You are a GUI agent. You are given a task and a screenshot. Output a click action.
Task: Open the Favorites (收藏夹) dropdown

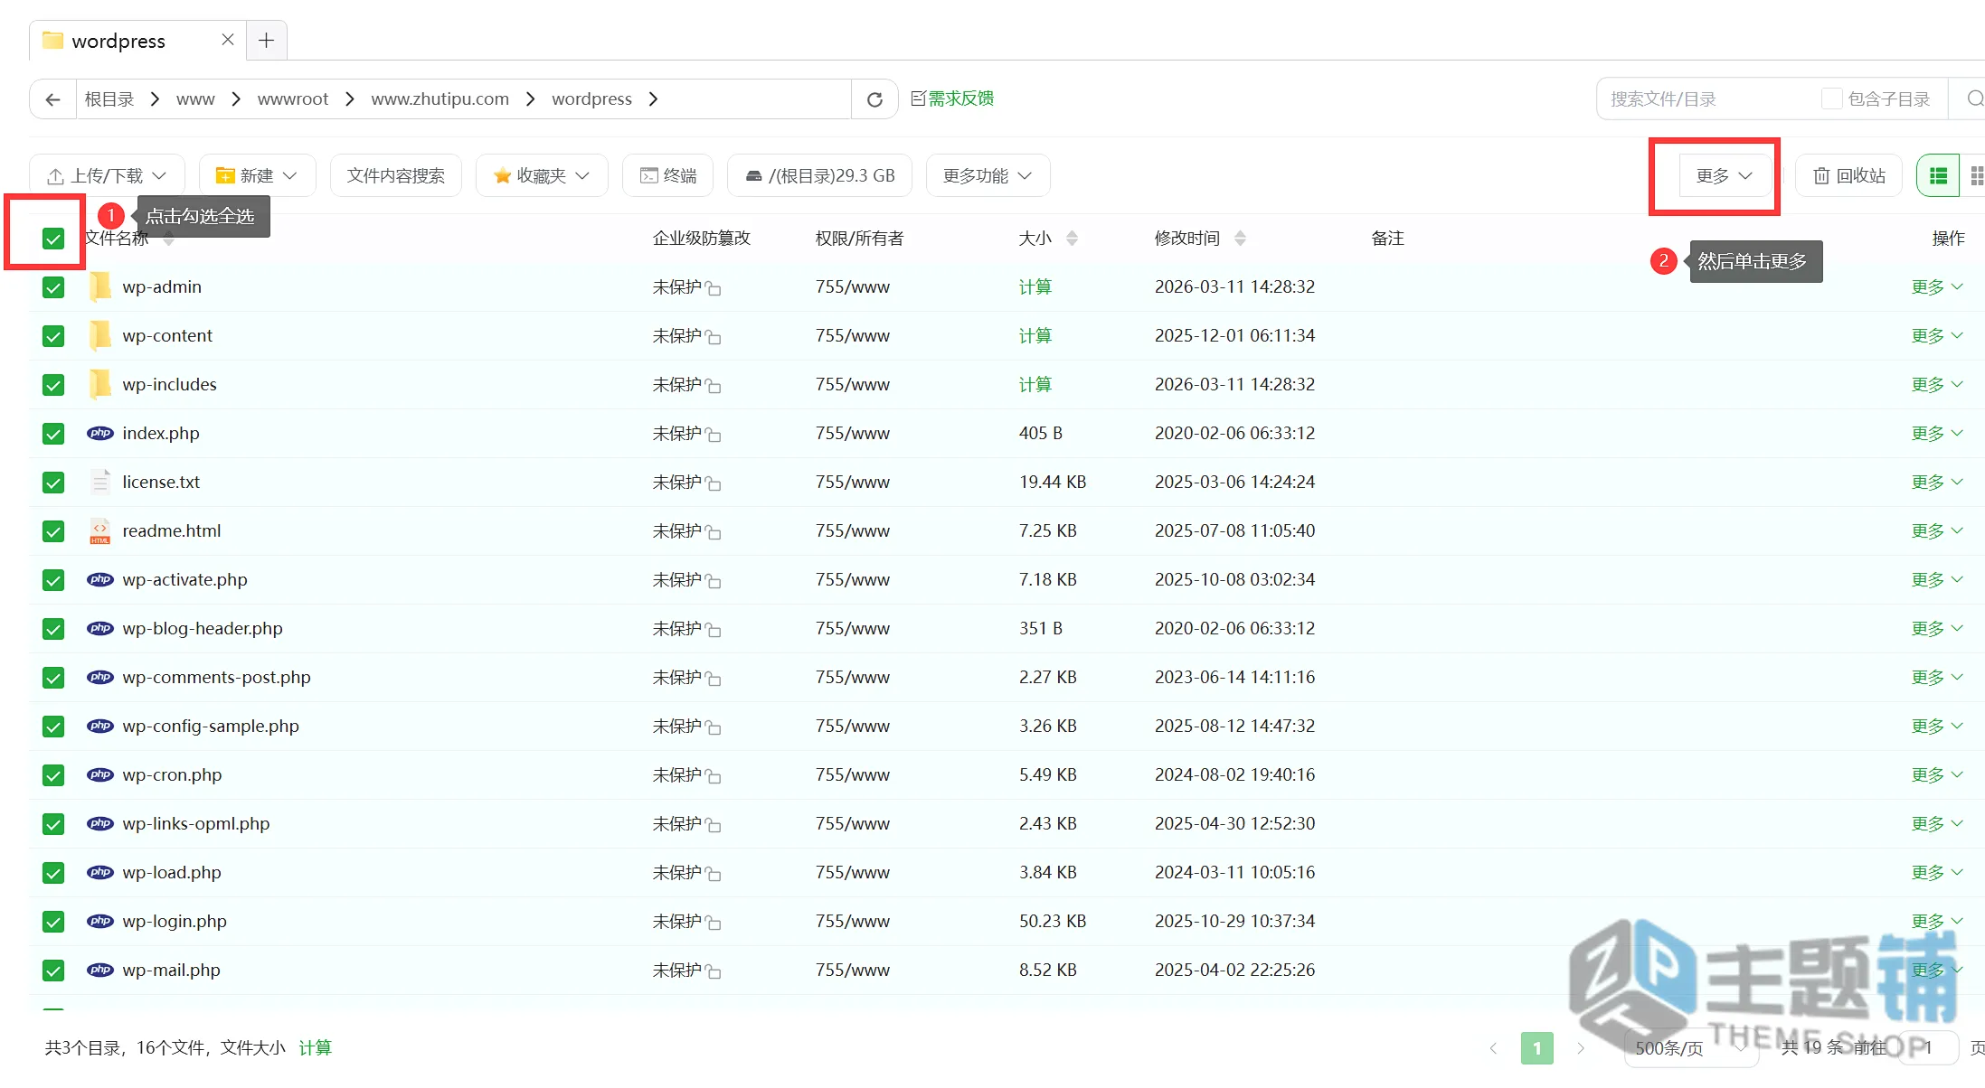pyautogui.click(x=542, y=175)
